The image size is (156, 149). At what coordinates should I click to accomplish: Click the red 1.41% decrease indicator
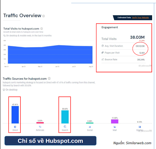click(x=142, y=41)
